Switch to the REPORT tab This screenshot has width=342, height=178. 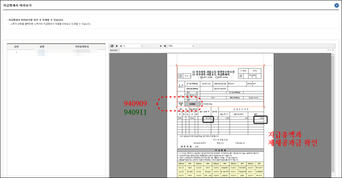click(114, 50)
